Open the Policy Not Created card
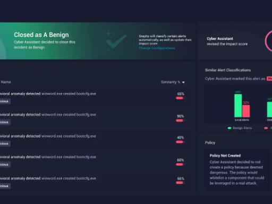This screenshot has width=272, height=204. 237,170
